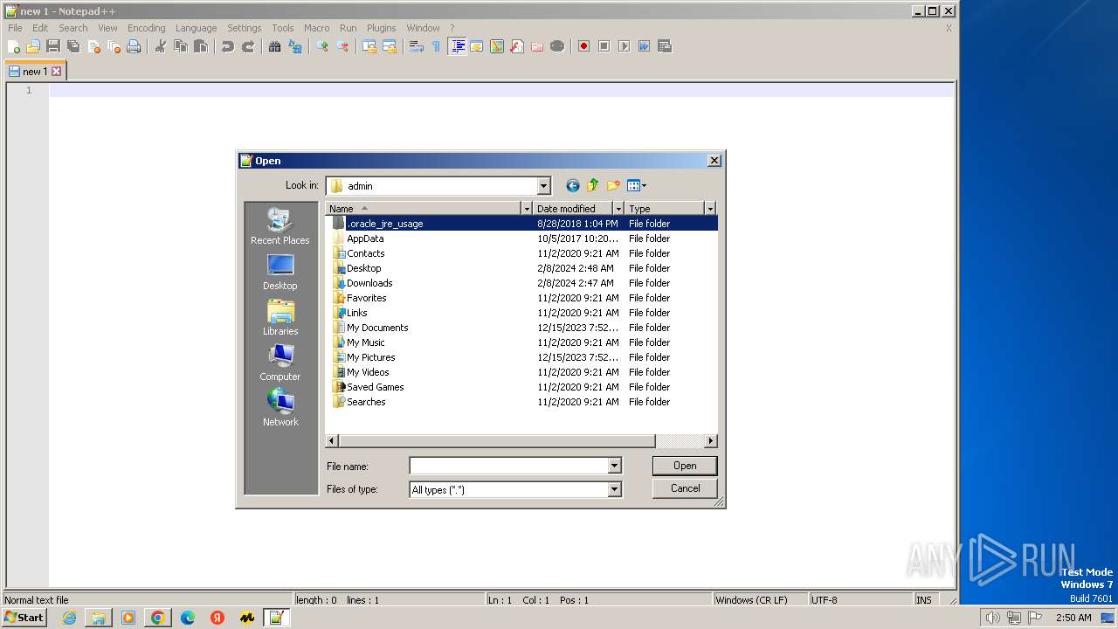Open the Search menu
The image size is (1118, 629).
[73, 28]
